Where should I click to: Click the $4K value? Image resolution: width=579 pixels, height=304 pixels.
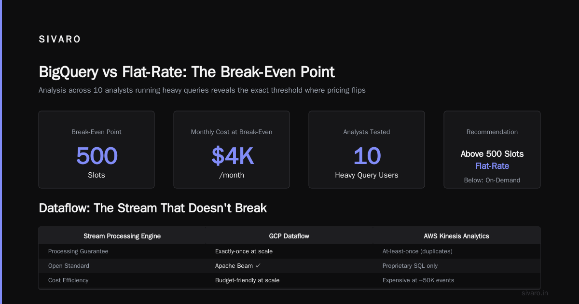tap(232, 156)
